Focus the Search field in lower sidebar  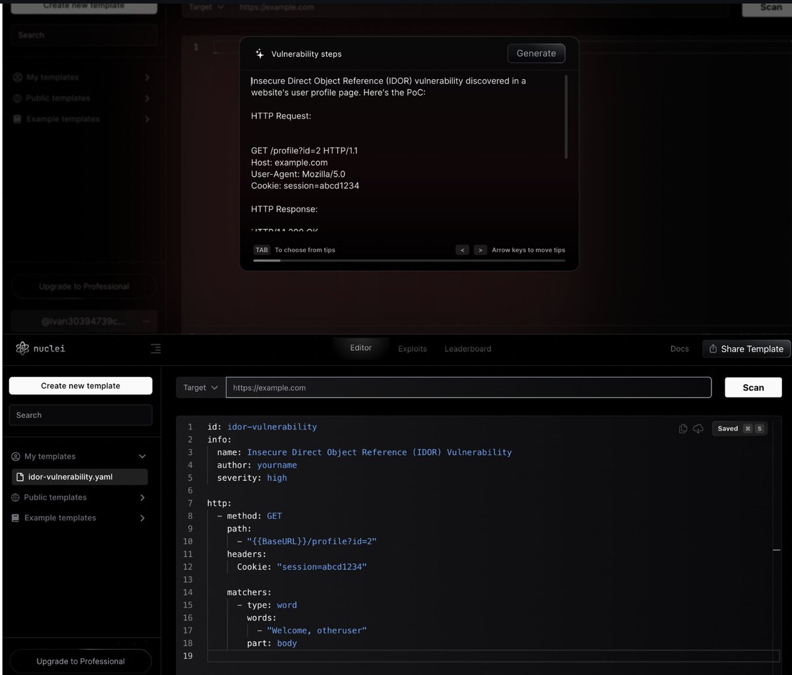click(81, 415)
